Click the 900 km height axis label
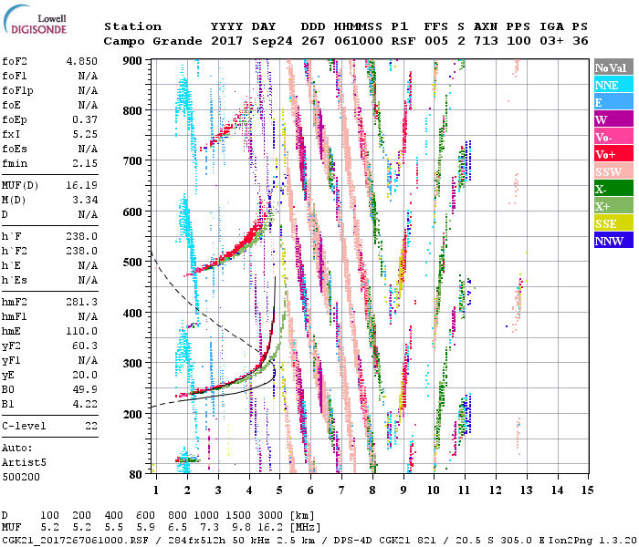This screenshot has height=547, width=639. (132, 61)
